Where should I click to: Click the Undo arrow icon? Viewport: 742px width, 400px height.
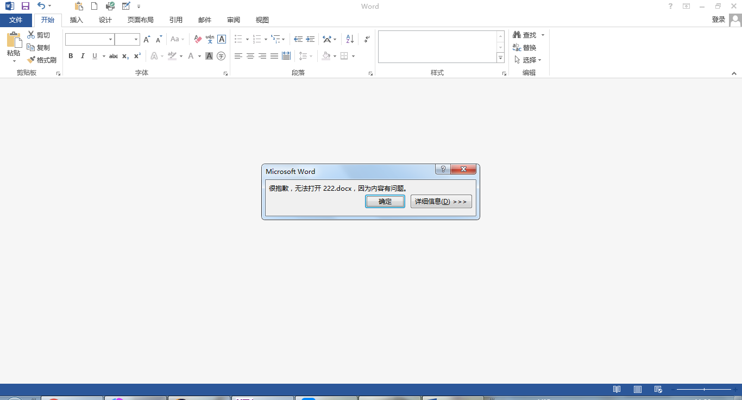pyautogui.click(x=41, y=6)
